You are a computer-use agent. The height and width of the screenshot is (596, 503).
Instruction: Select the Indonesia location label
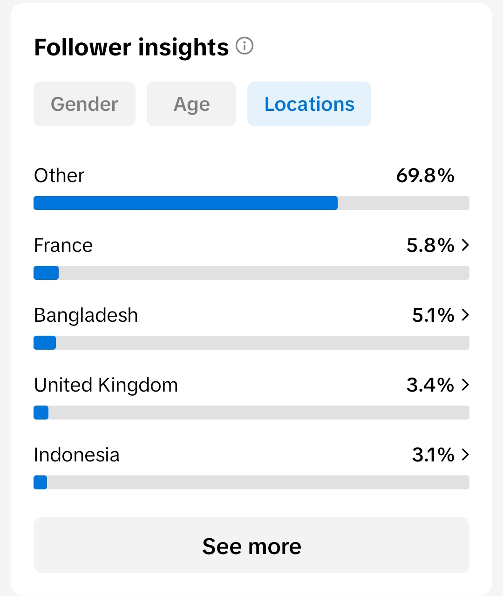coord(77,455)
